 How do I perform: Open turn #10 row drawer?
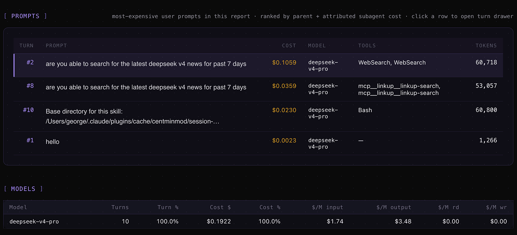pyautogui.click(x=258, y=117)
